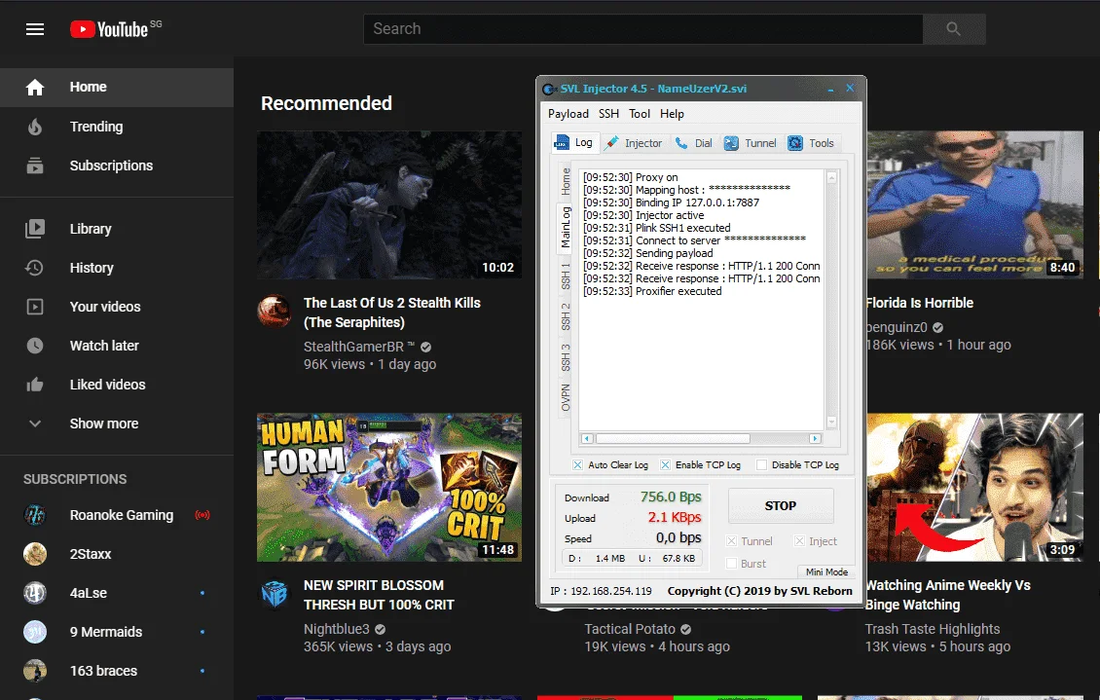Click the 4aLse channel avatar
Screen dimensions: 1100x700
[34, 593]
